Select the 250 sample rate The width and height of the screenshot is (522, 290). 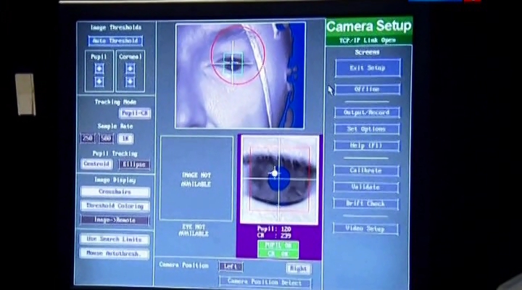(x=88, y=138)
